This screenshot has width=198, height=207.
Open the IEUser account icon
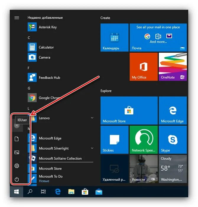pos(17,125)
